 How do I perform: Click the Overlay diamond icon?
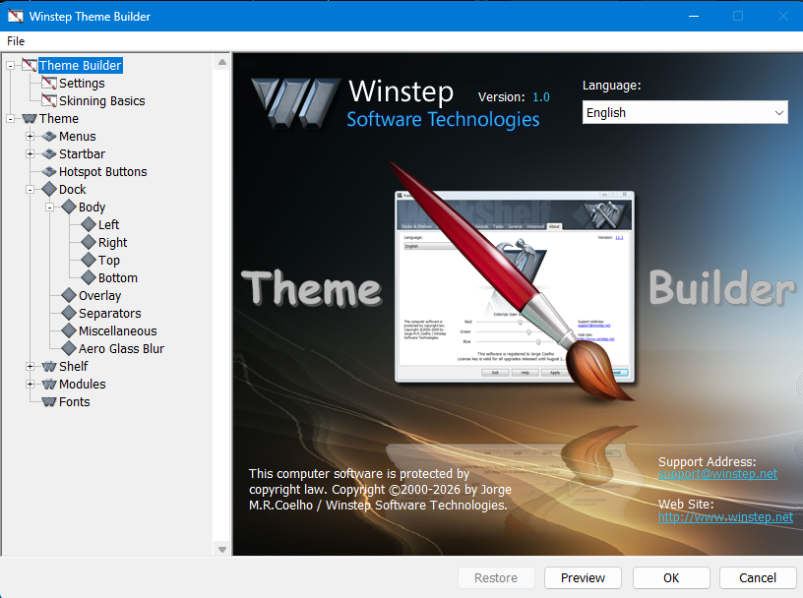pyautogui.click(x=69, y=296)
